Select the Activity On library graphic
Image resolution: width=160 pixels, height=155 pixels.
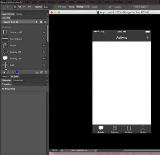tap(24, 59)
